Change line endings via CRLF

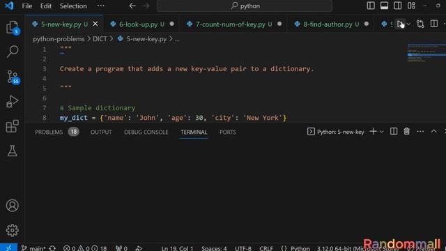(x=266, y=248)
